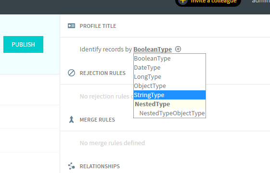Click Invite a colleague button
This screenshot has width=270, height=173.
pos(208,2)
